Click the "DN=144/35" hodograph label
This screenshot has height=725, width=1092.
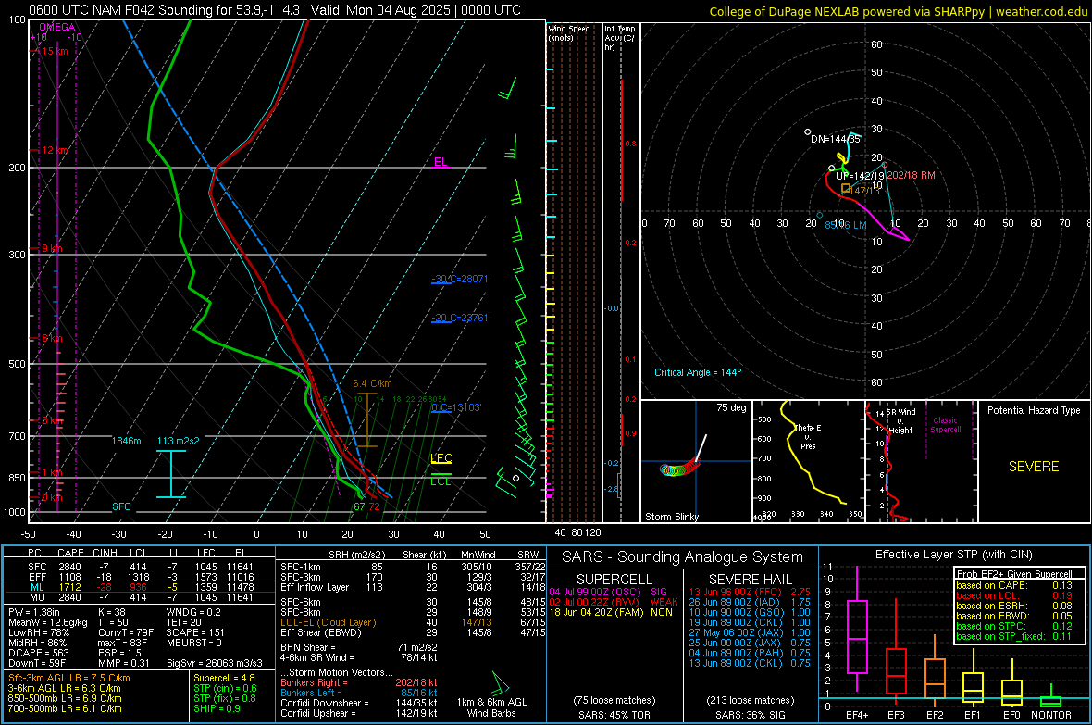tap(836, 139)
